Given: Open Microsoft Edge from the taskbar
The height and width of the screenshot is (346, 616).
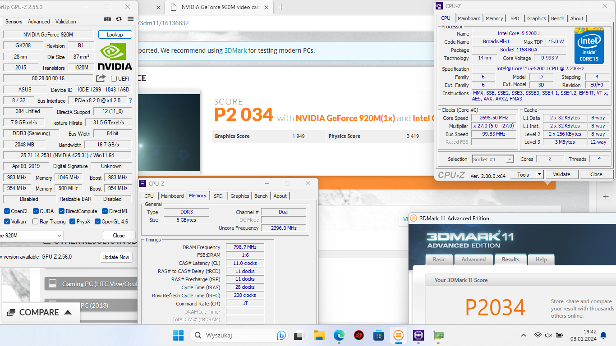Looking at the screenshot, I should click(x=339, y=335).
